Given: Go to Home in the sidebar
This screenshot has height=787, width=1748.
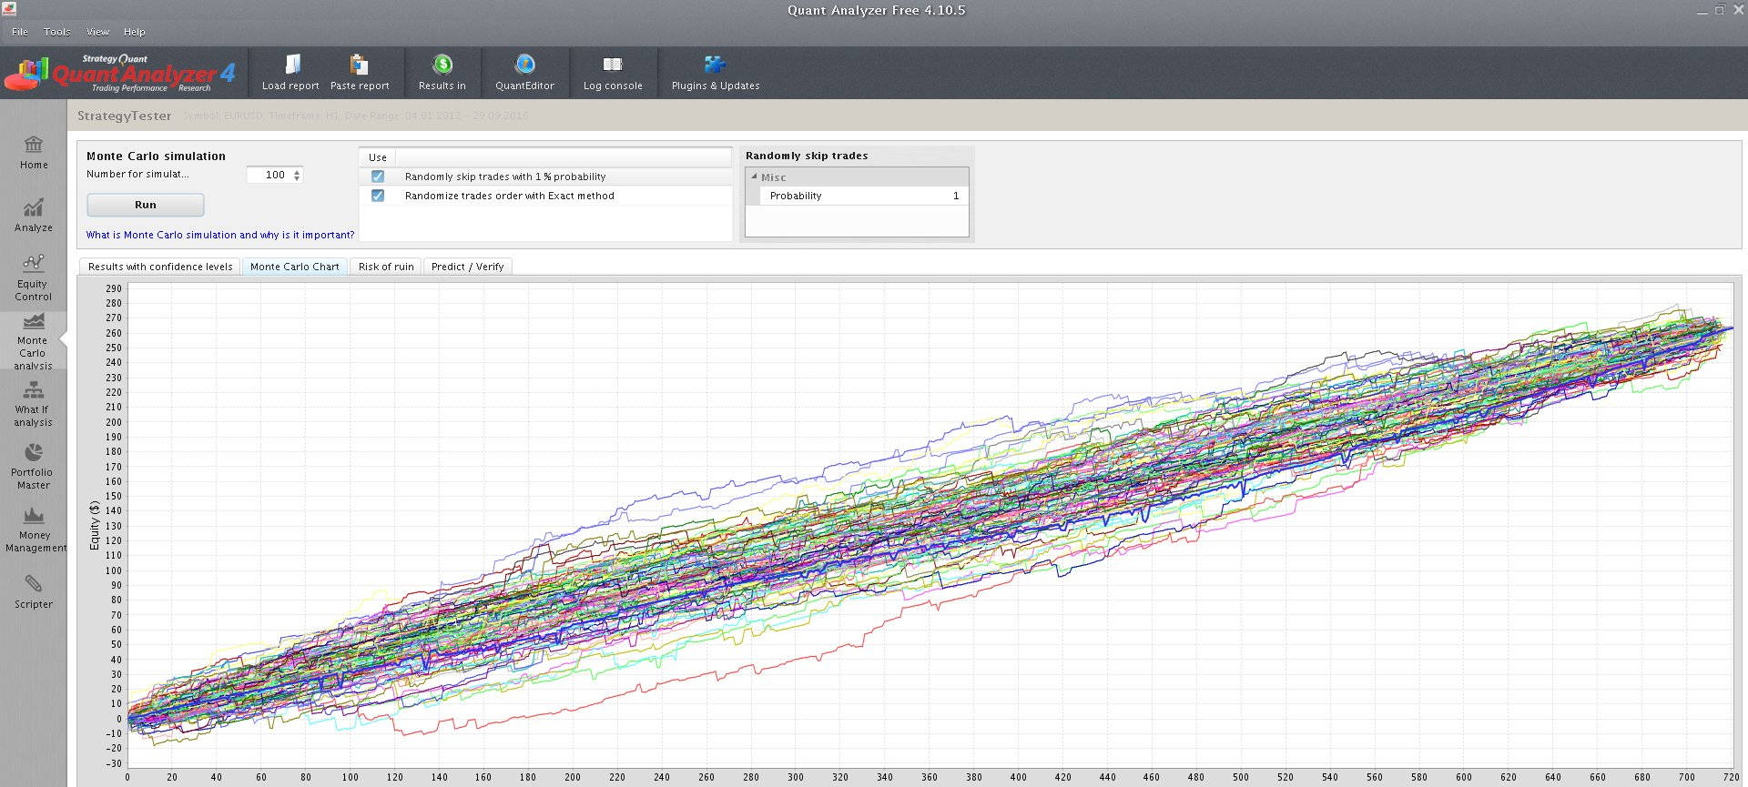Looking at the screenshot, I should pos(34,152).
